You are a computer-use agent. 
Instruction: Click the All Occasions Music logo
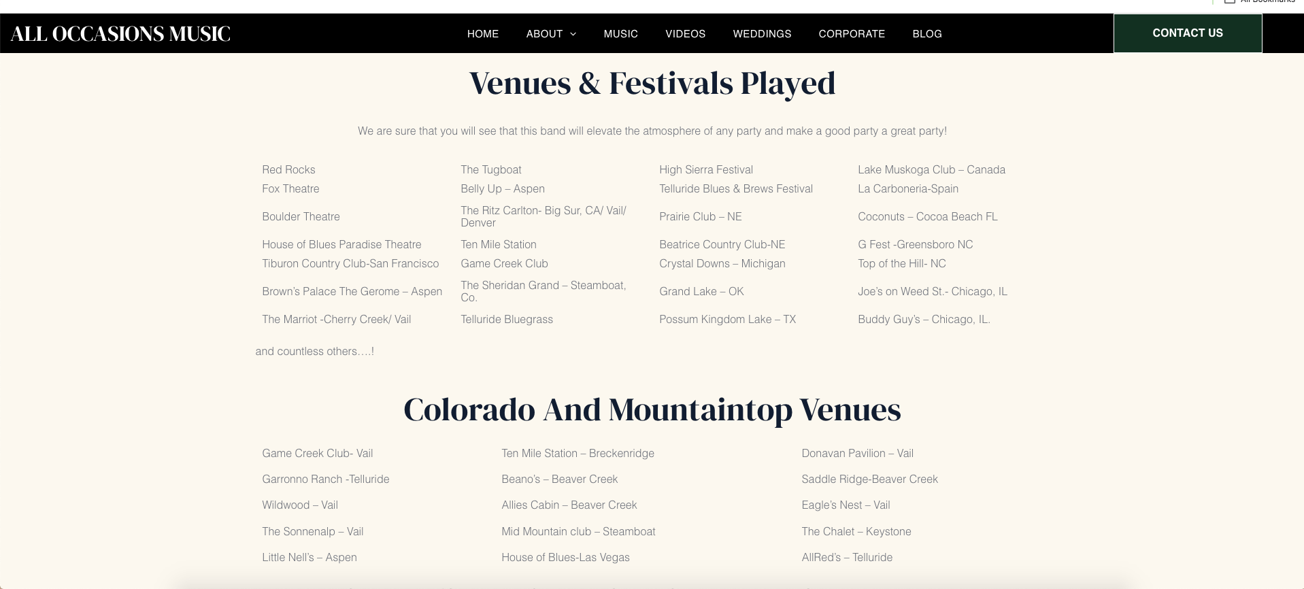click(120, 33)
